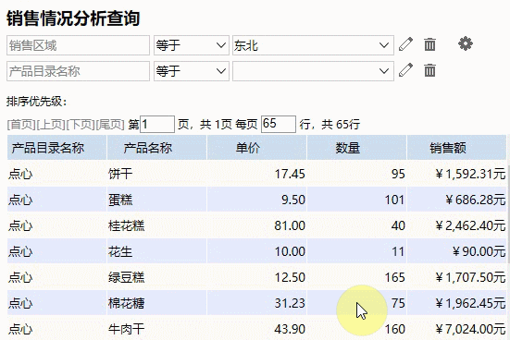
Task: Click the page number input field
Action: pyautogui.click(x=157, y=124)
